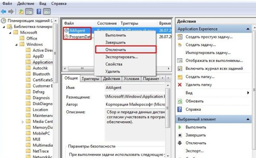Click the AitAgent task clock icon
256x158 pixels.
66,30
